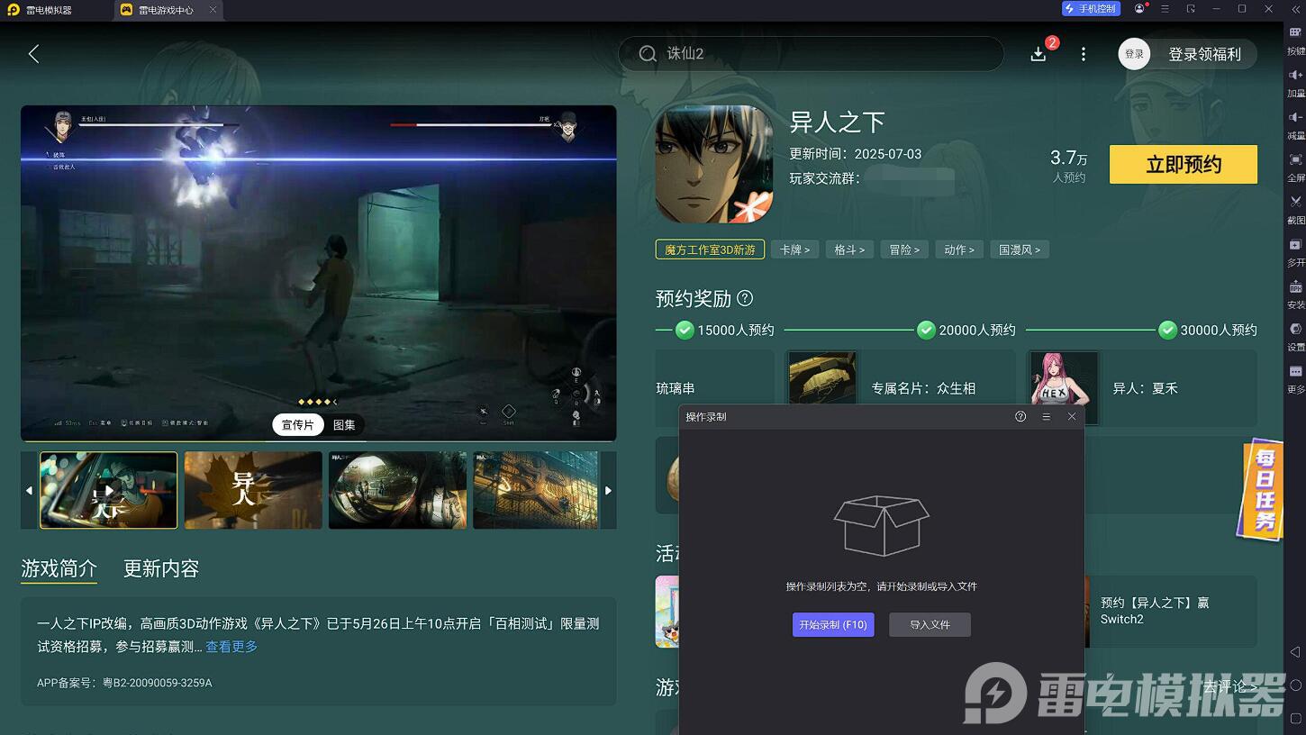
Task: Expand the 国漫风 category tag
Action: point(1020,250)
